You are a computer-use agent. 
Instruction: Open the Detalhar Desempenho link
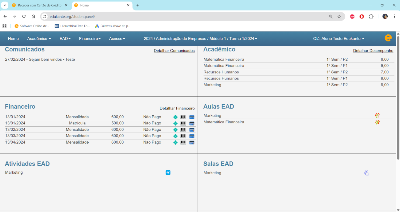click(373, 51)
